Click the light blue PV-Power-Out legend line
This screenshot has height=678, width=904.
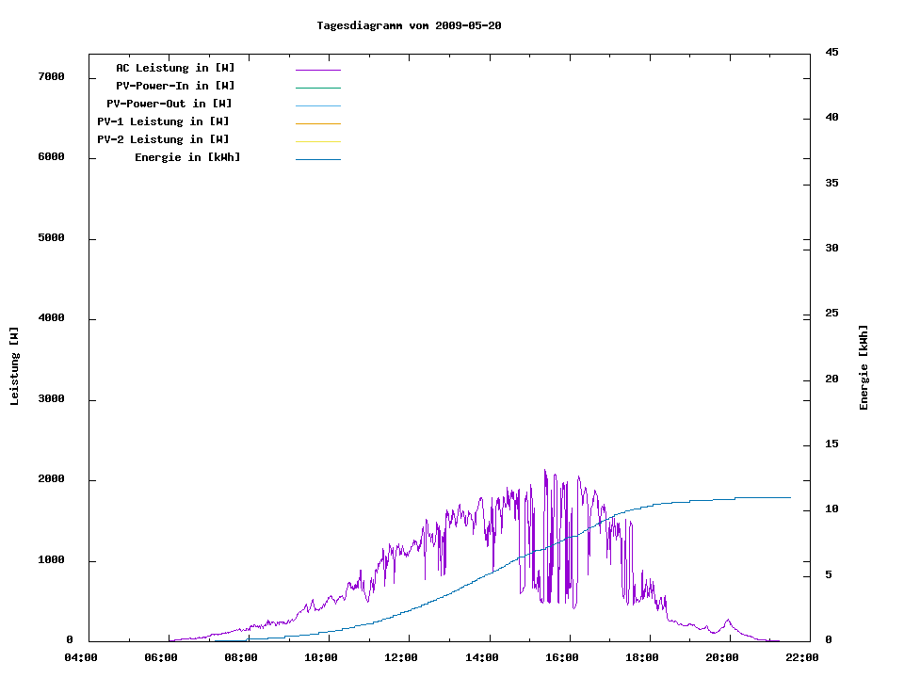317,105
